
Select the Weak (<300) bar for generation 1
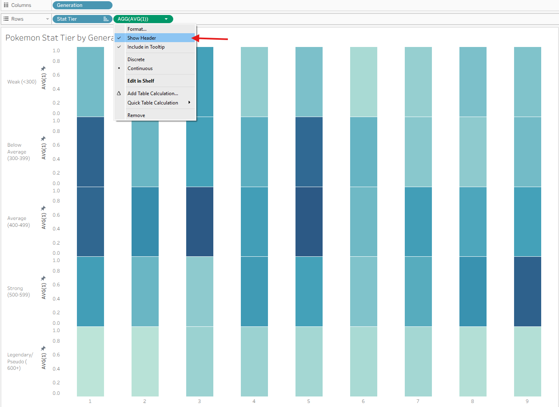tap(90, 82)
